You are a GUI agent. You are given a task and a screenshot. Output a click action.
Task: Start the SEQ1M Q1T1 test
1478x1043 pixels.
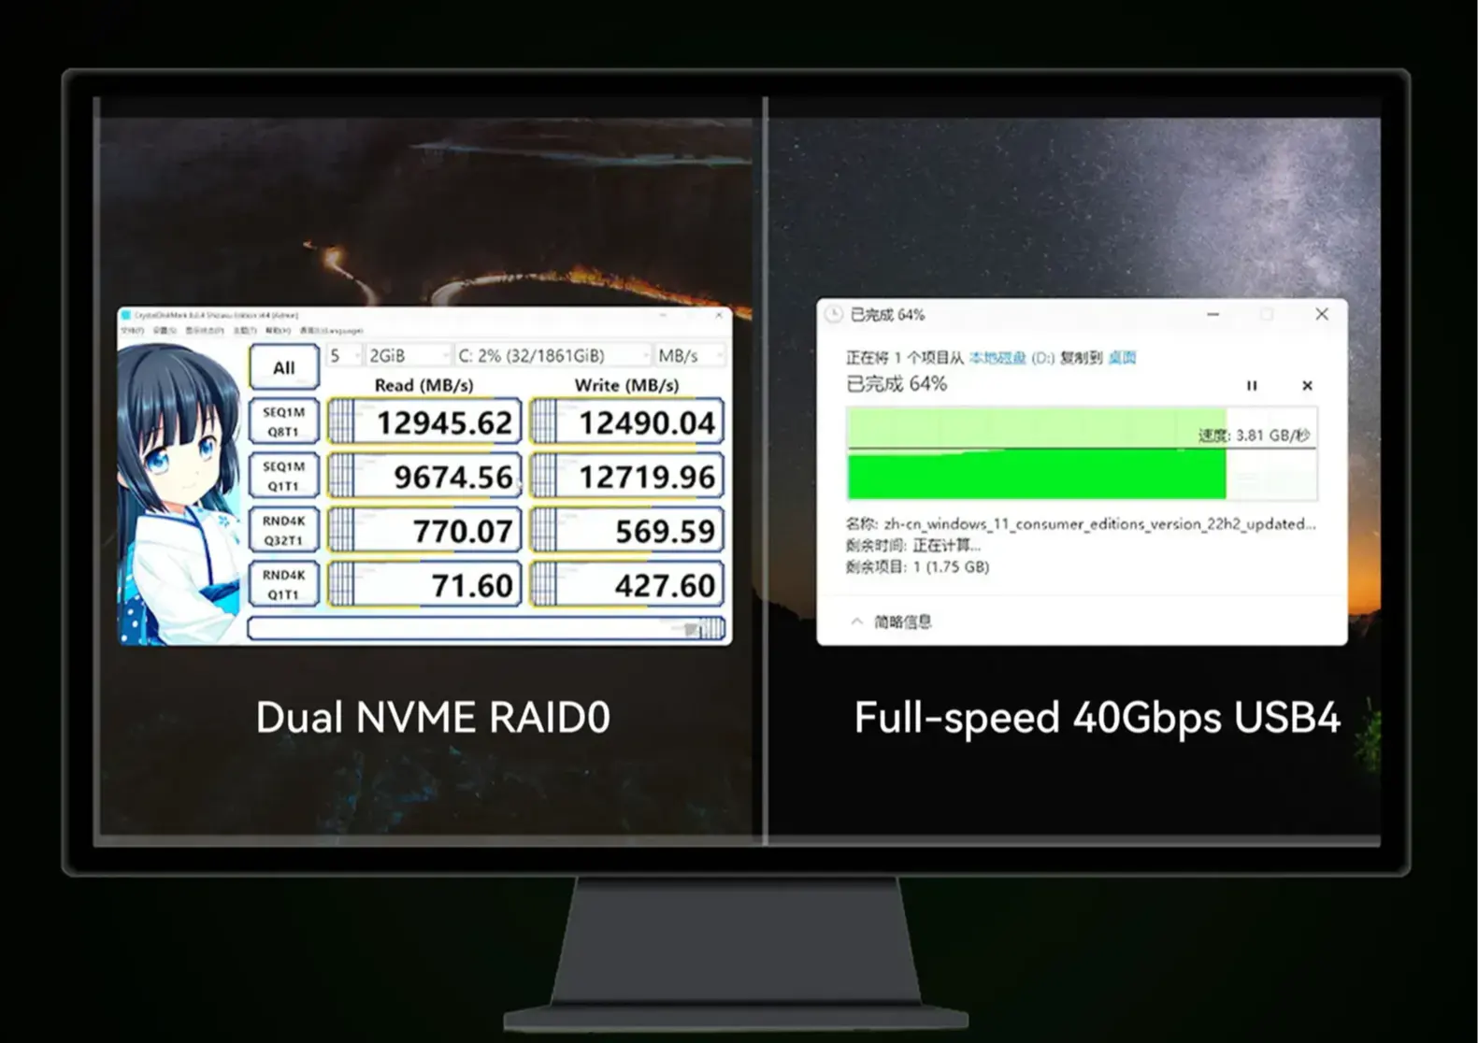point(284,476)
